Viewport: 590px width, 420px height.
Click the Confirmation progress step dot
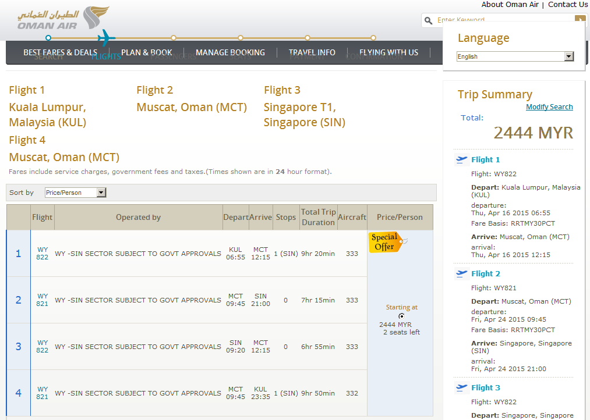click(x=373, y=38)
